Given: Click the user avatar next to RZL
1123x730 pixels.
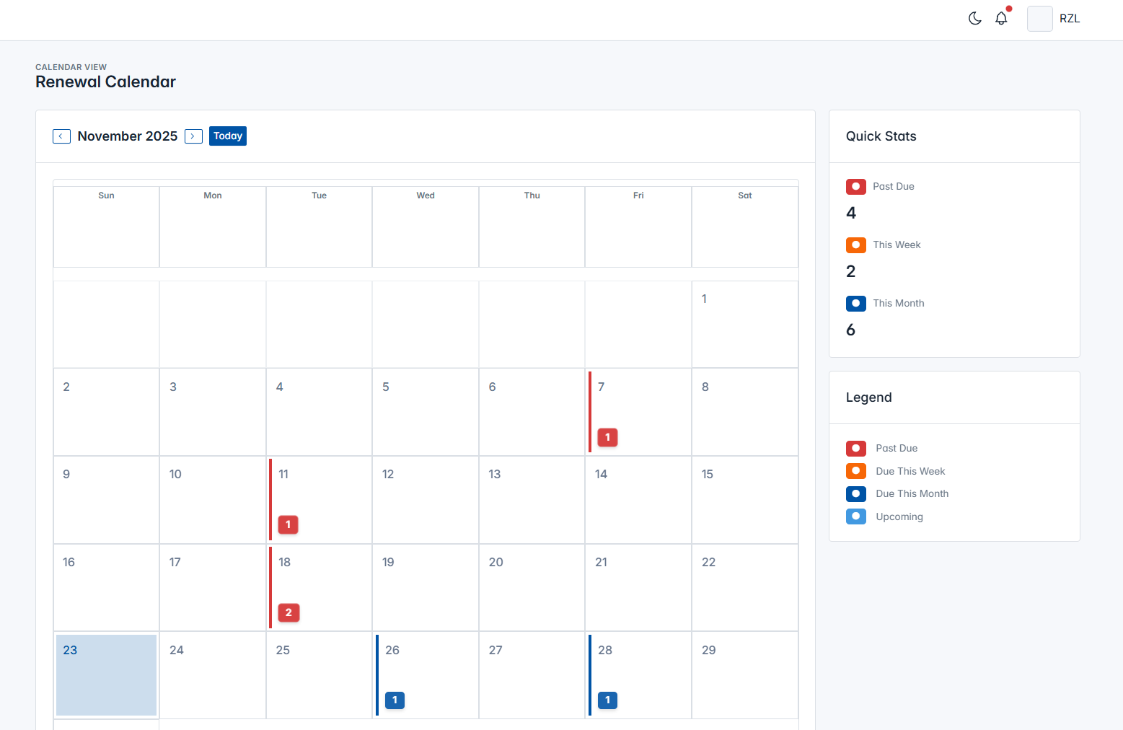Looking at the screenshot, I should point(1039,19).
